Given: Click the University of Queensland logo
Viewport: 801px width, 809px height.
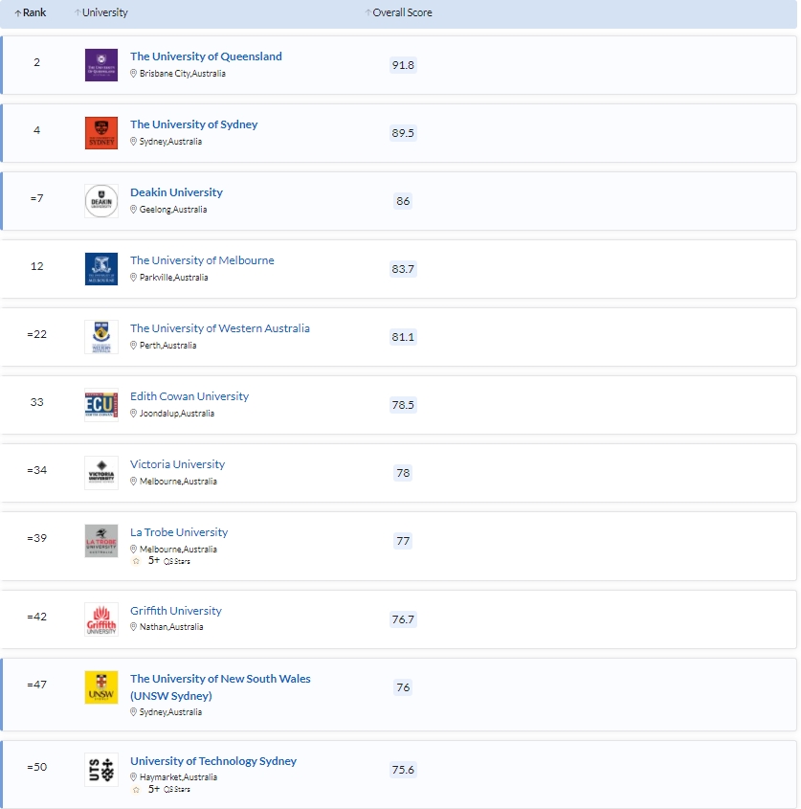Looking at the screenshot, I should pyautogui.click(x=101, y=65).
